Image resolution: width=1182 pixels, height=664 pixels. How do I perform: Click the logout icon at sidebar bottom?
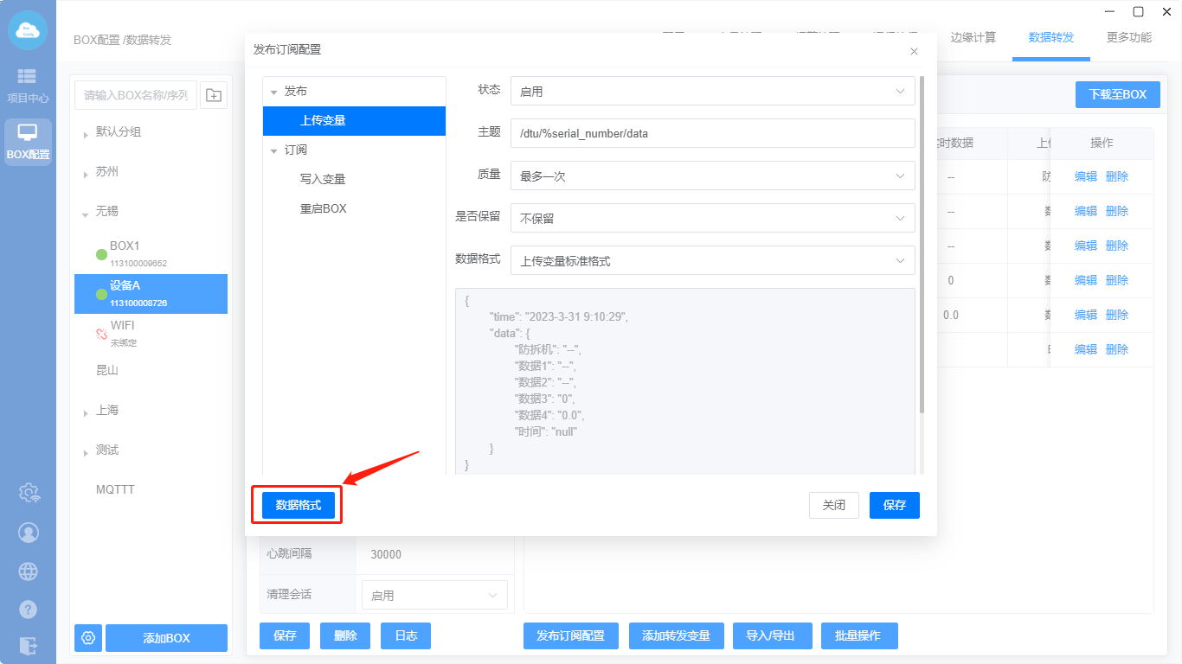[x=29, y=645]
